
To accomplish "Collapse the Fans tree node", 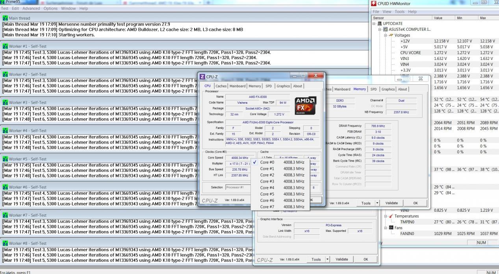I will (x=386, y=227).
